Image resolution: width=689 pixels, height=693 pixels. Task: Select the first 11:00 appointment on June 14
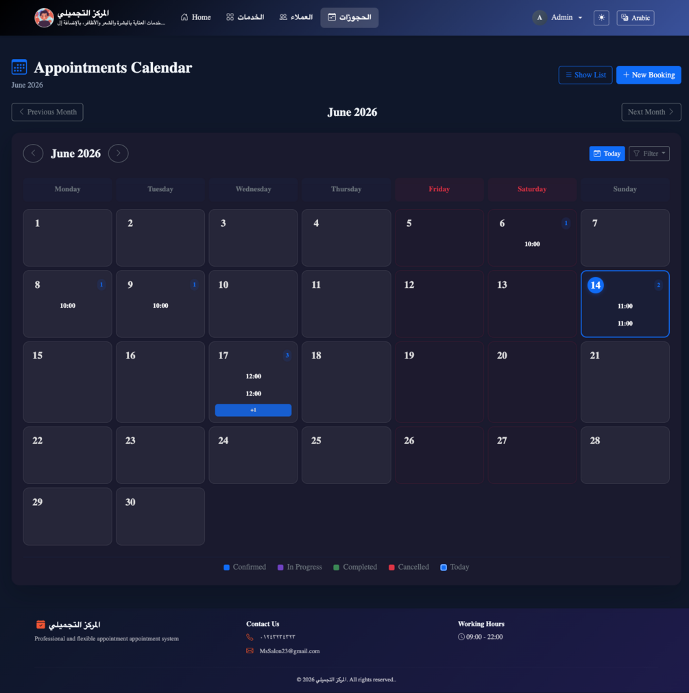[625, 306]
